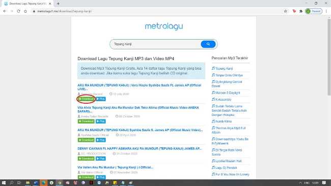
Task: Open the Chrome profile button
Action: coord(314,11)
